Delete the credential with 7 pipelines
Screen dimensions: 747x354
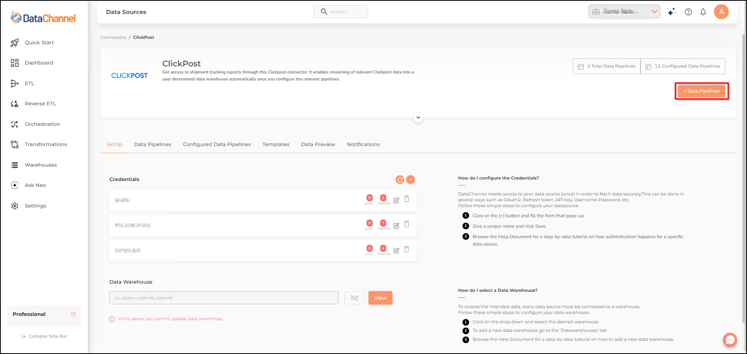[407, 224]
